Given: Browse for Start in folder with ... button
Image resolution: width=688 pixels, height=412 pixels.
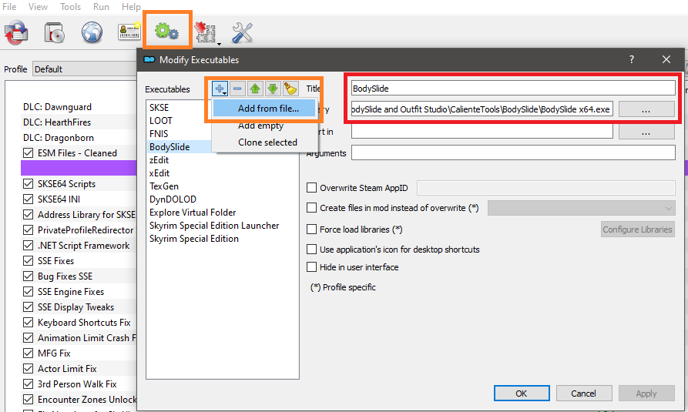Looking at the screenshot, I should (x=646, y=131).
